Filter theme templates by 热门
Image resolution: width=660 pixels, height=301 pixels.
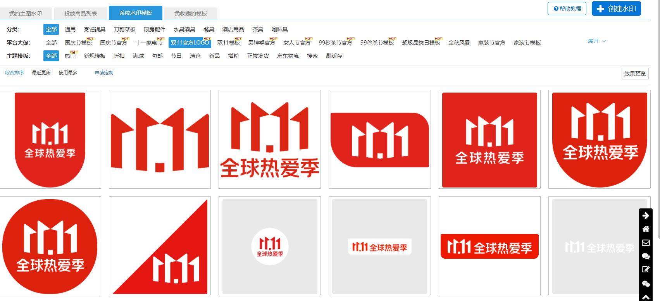pyautogui.click(x=70, y=56)
